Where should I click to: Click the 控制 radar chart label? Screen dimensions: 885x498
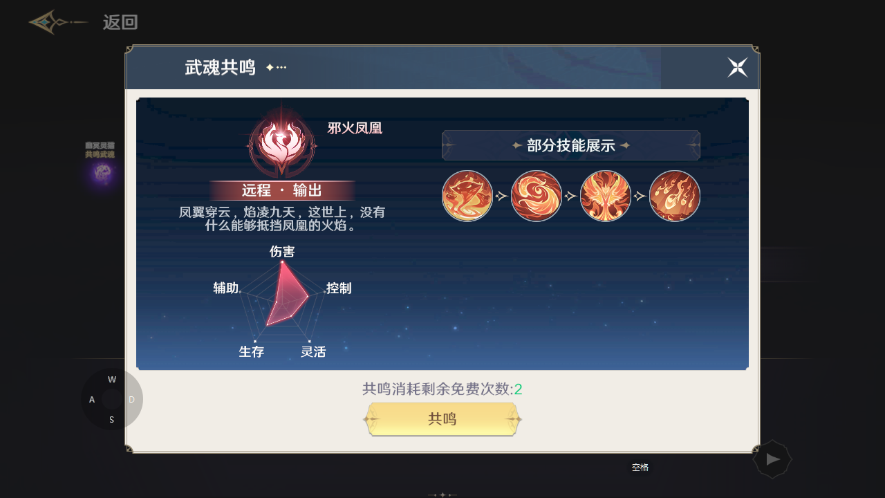(x=339, y=288)
